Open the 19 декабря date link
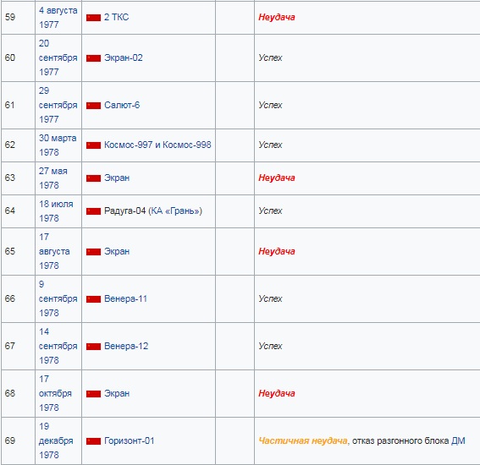 [56, 434]
